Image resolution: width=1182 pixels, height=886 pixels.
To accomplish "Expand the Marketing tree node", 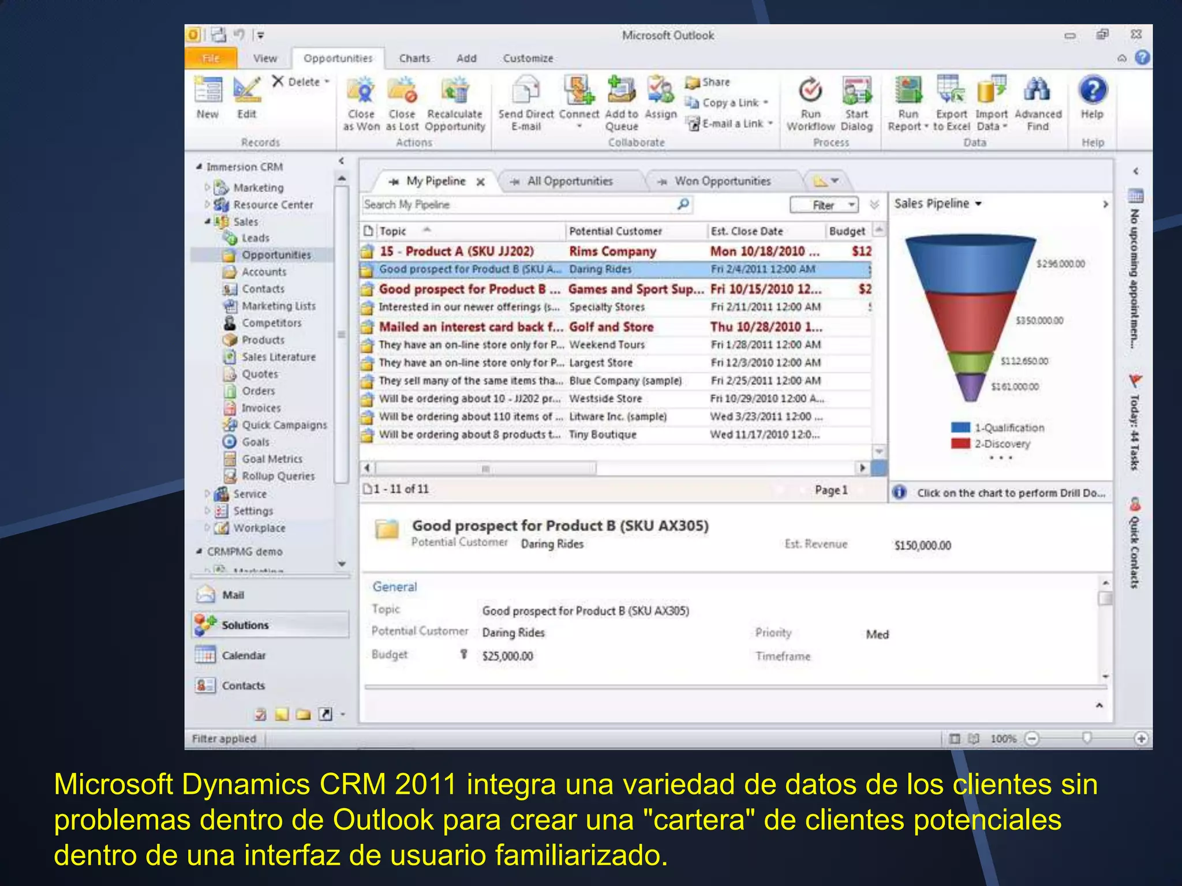I will (x=207, y=187).
